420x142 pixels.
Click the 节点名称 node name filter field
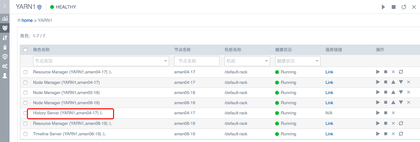click(x=197, y=61)
